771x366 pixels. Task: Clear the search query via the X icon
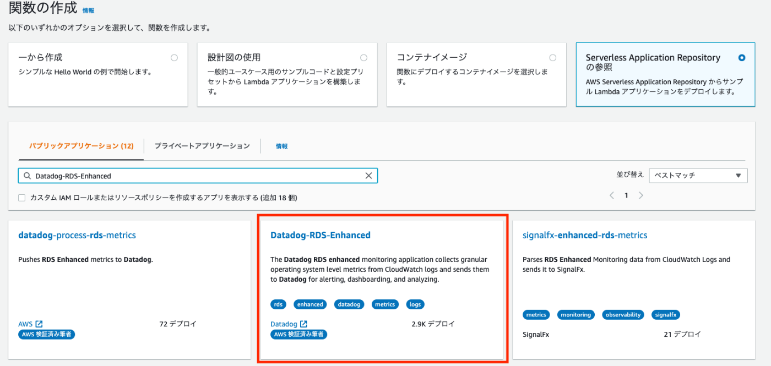point(368,175)
